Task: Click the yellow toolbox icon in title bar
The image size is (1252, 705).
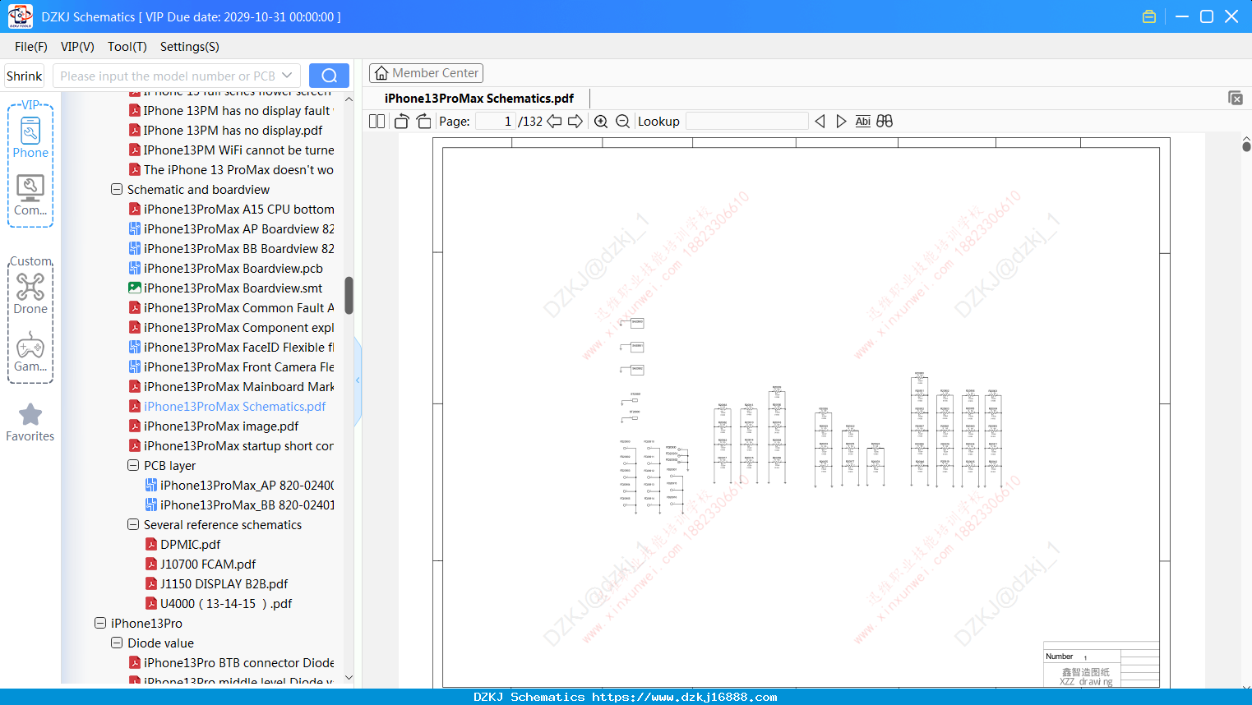Action: (1149, 16)
